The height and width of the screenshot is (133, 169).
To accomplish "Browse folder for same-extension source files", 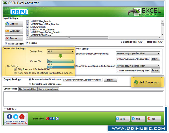I will click(155, 70).
